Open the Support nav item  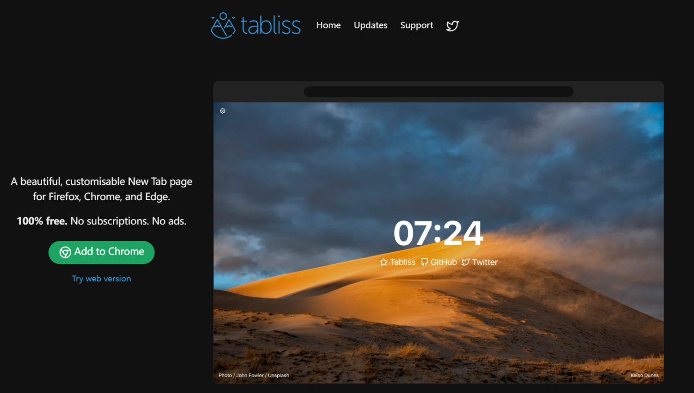coord(417,26)
